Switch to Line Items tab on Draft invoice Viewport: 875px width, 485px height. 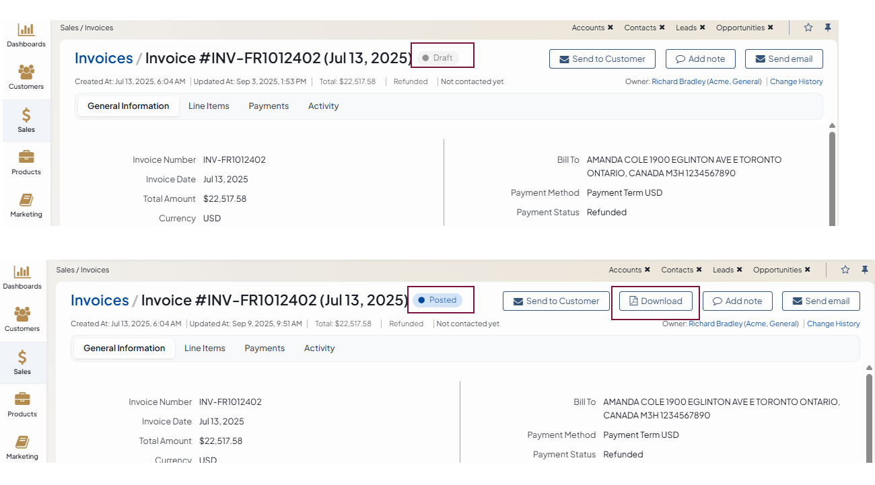point(209,106)
